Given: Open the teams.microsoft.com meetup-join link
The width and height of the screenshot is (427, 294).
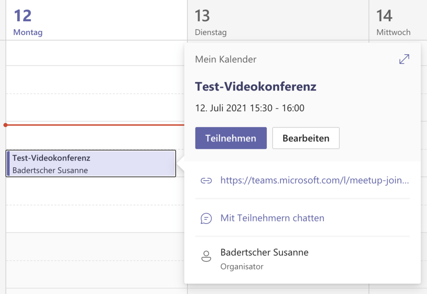Looking at the screenshot, I should click(x=314, y=181).
